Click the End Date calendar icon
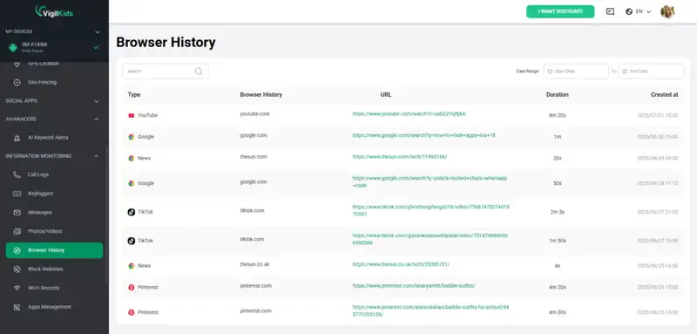The width and height of the screenshot is (697, 334). [x=625, y=72]
